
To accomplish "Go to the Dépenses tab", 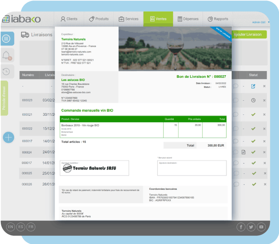I will pyautogui.click(x=188, y=19).
